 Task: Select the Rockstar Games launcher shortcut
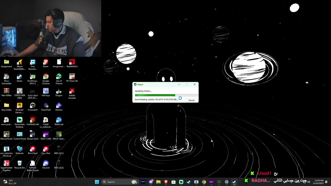point(20,108)
